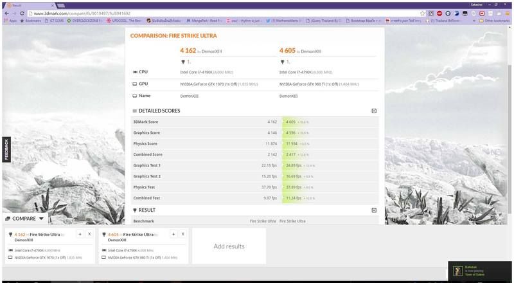Click the Physics Test row label
514x283 pixels.
[x=144, y=187]
